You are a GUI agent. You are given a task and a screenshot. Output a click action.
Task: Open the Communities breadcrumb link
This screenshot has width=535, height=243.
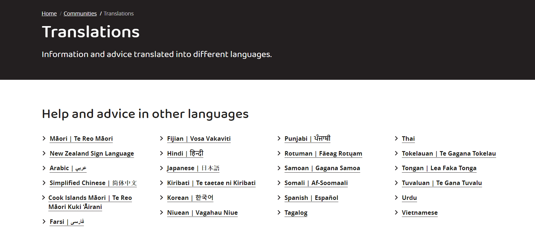(x=80, y=14)
